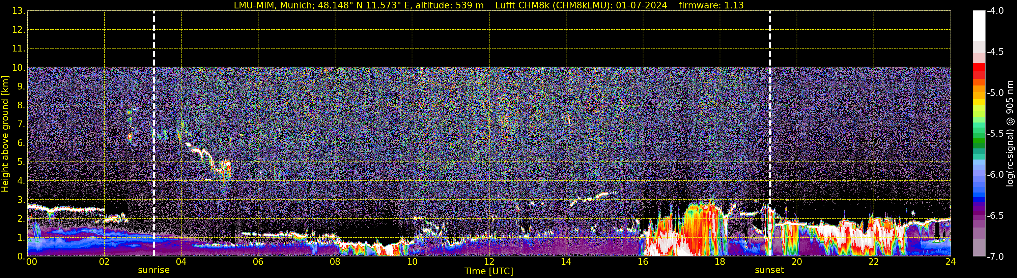The image size is (1017, 278).
Task: Click the y-axis tick label '3.'
Action: click(21, 200)
